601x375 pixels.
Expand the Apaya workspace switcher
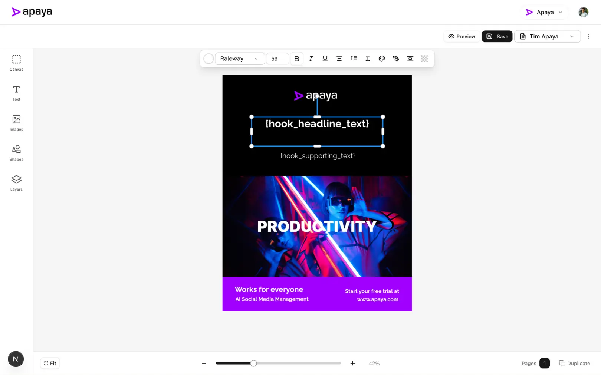click(544, 12)
